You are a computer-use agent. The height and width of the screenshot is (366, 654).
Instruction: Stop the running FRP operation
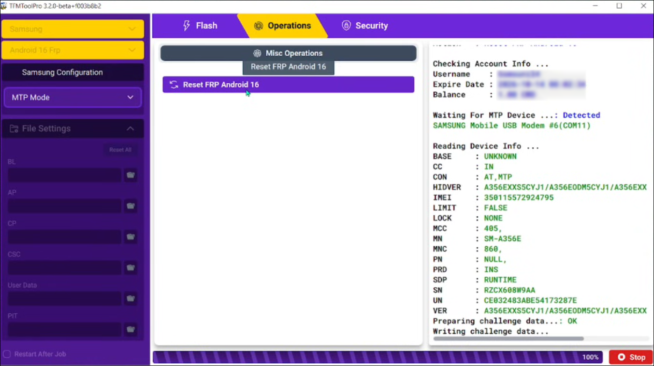[x=631, y=357]
